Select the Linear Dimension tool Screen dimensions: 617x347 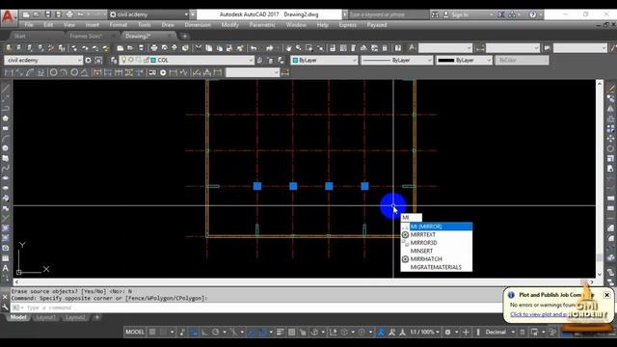point(9,72)
